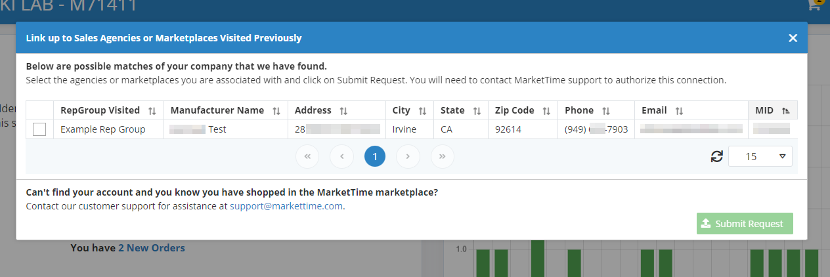This screenshot has height=277, width=830.
Task: Sort table by City column
Action: pyautogui.click(x=422, y=111)
